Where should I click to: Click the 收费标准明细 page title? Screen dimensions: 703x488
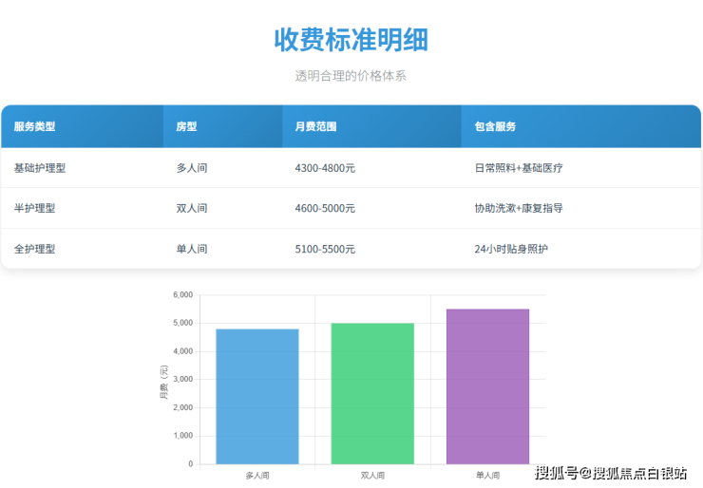pos(351,40)
